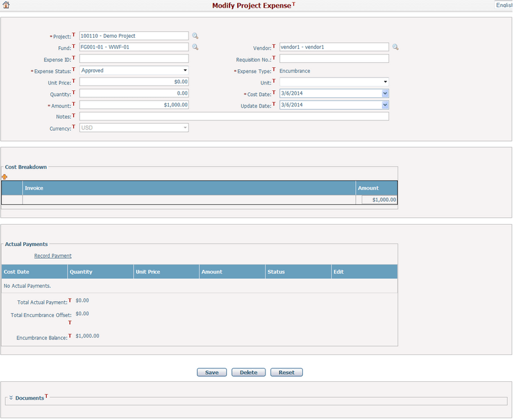Expand the Documents section
This screenshot has width=513, height=419.
point(10,398)
